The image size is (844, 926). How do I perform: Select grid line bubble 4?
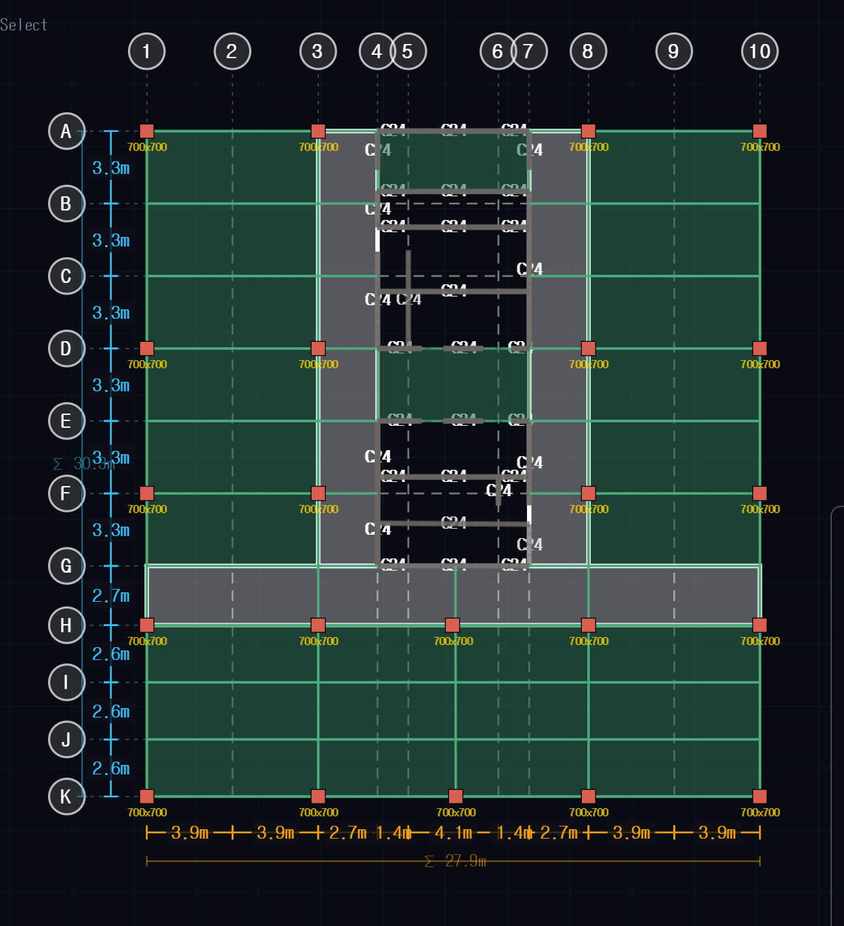point(377,51)
